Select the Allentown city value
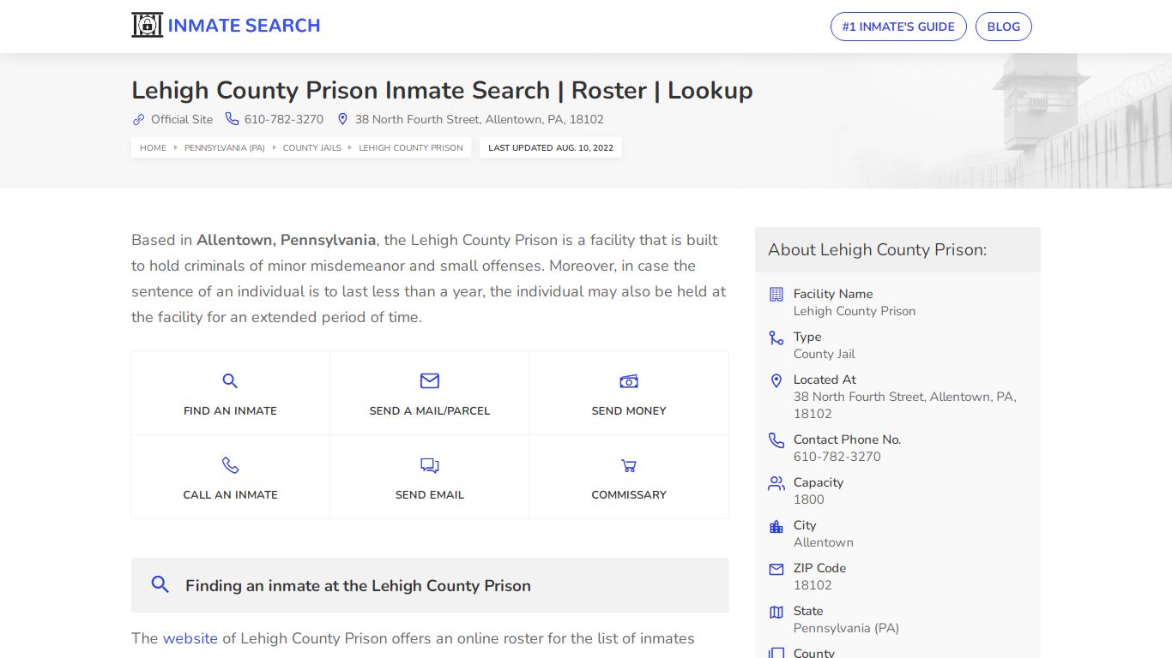 point(824,542)
